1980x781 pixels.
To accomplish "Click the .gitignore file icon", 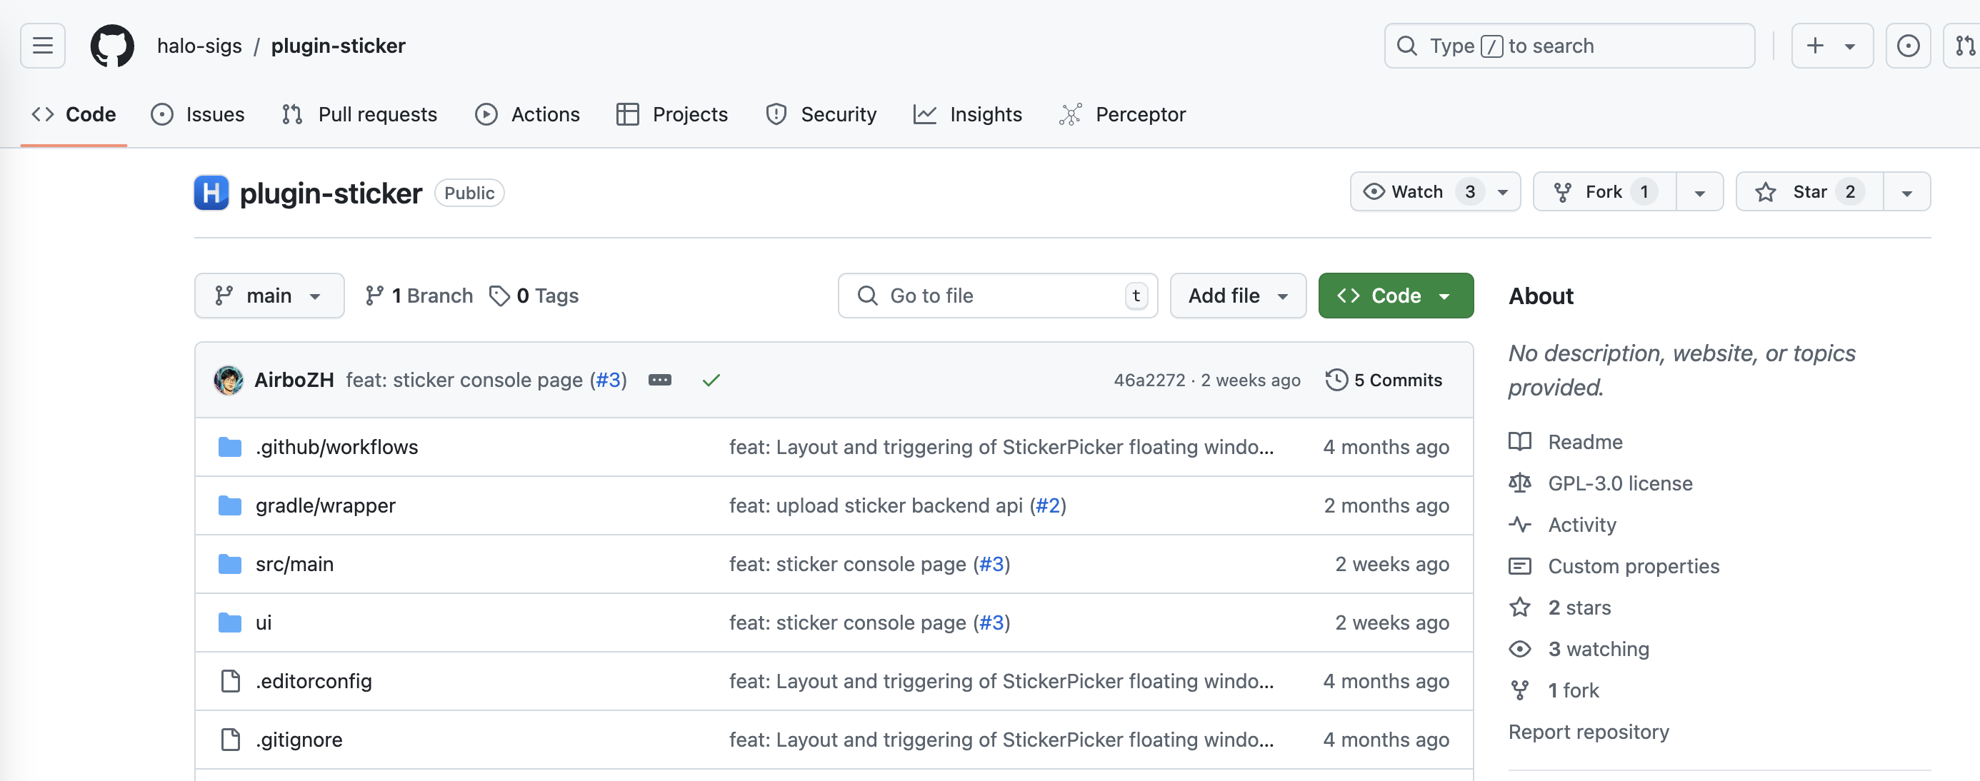I will pos(231,739).
